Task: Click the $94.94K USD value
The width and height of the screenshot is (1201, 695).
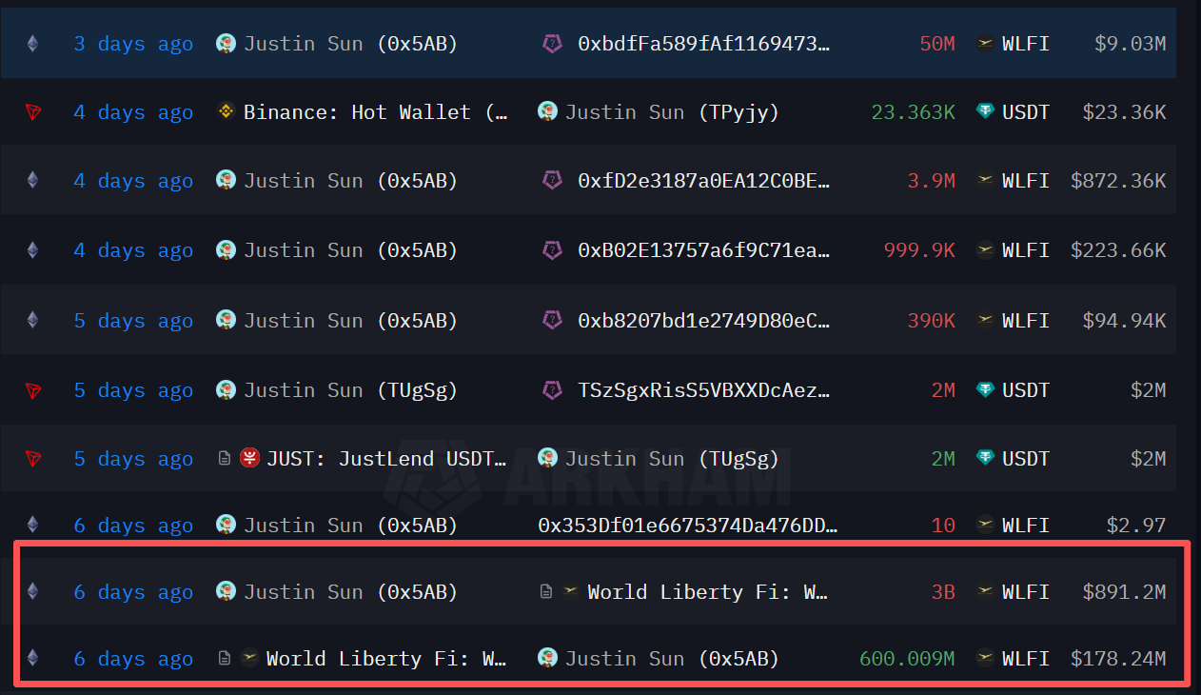Action: [x=1124, y=321]
